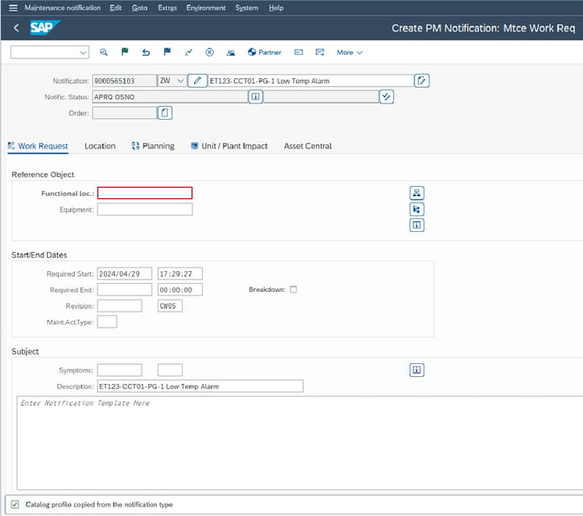Screen dimensions: 583x516
Task: Click into the Functional loc. input field
Action: pyautogui.click(x=144, y=193)
